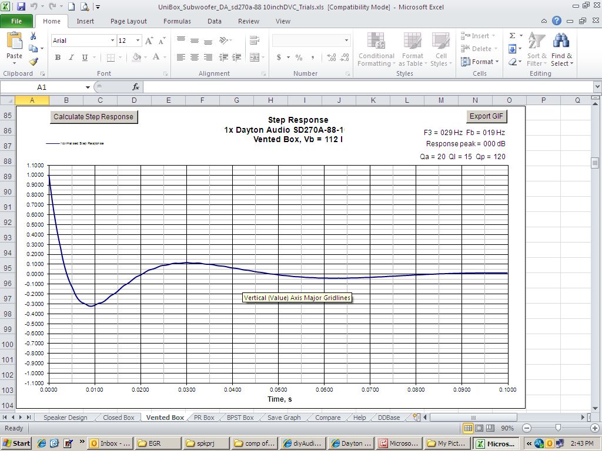Click the Export GIF button

coord(486,116)
